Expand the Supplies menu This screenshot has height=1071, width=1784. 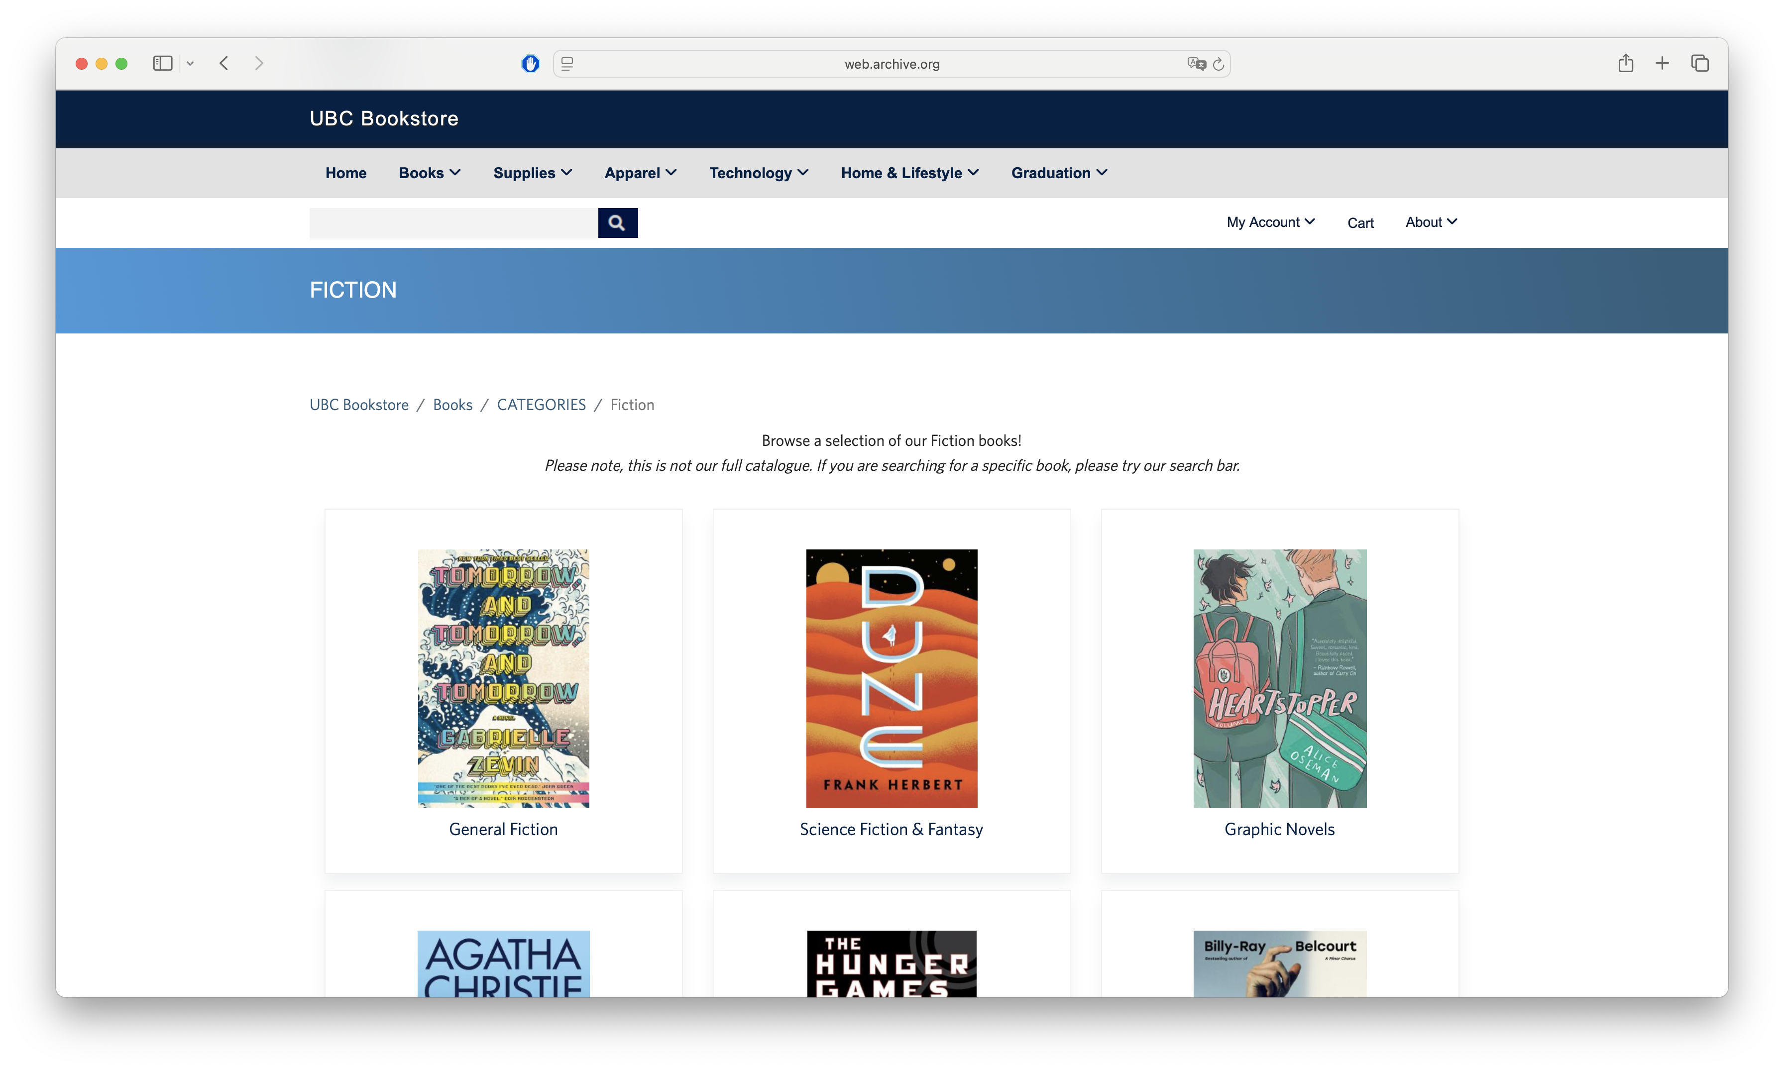click(533, 173)
